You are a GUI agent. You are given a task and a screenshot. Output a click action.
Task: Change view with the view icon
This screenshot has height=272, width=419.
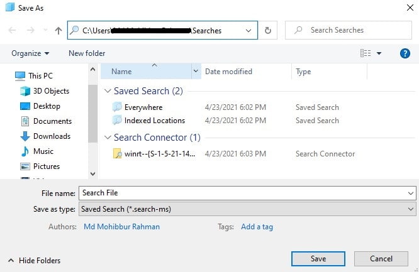point(366,53)
